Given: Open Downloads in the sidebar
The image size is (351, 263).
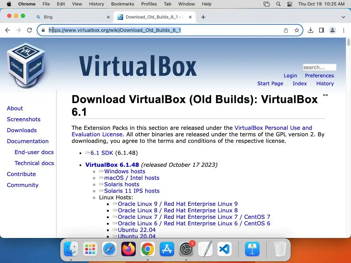Looking at the screenshot, I should [x=22, y=130].
